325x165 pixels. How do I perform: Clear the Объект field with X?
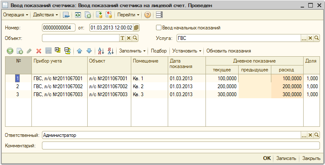129,38
